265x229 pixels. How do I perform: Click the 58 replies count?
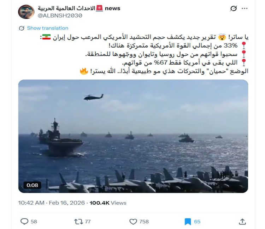click(x=34, y=222)
